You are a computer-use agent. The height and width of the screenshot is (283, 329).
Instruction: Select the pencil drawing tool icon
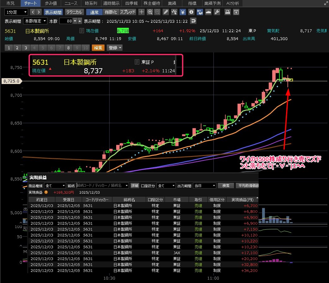tap(166, 12)
